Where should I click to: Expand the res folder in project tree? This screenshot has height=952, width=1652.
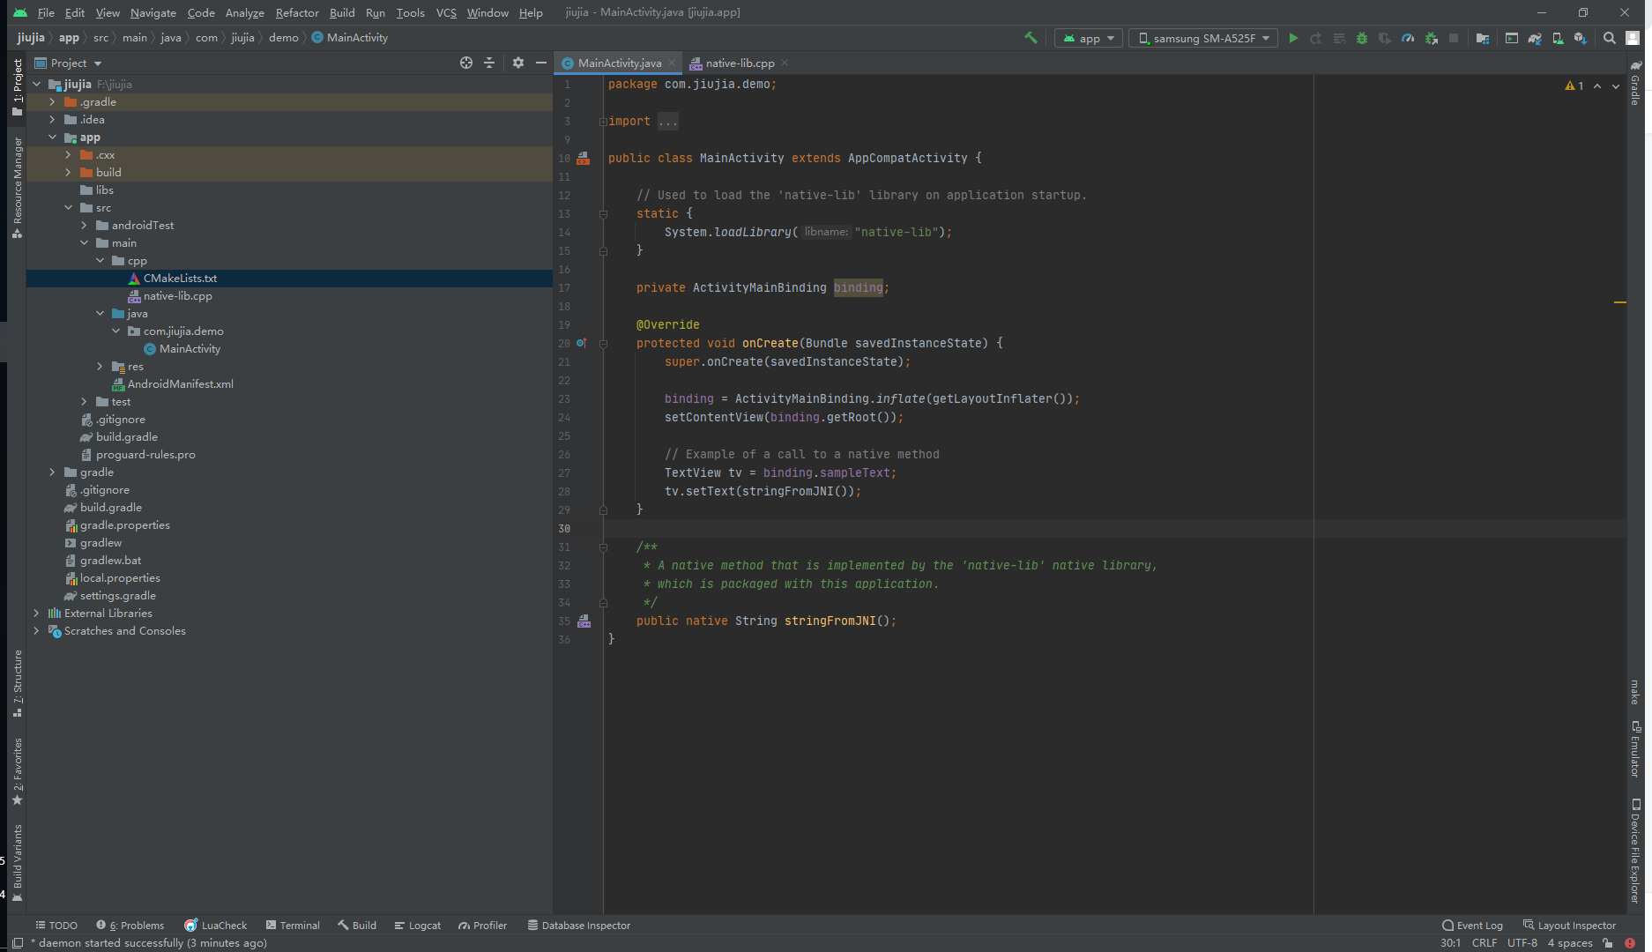(x=100, y=367)
